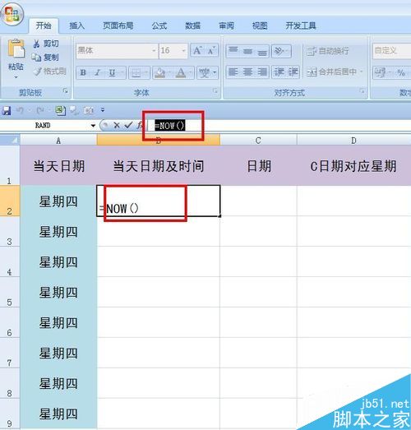
Task: Switch to the 插入 (Insert) tab
Action: pyautogui.click(x=76, y=25)
